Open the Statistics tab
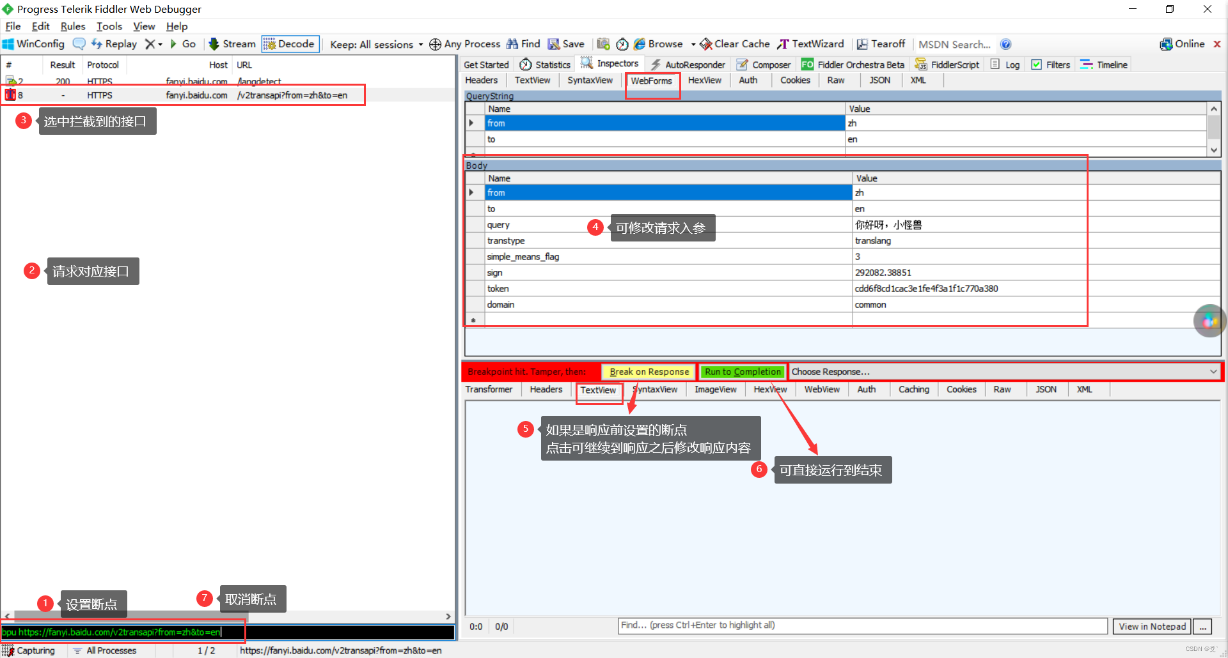This screenshot has height=658, width=1228. point(545,65)
